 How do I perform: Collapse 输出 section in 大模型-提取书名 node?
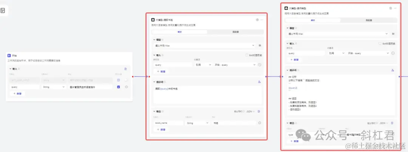point(154,112)
